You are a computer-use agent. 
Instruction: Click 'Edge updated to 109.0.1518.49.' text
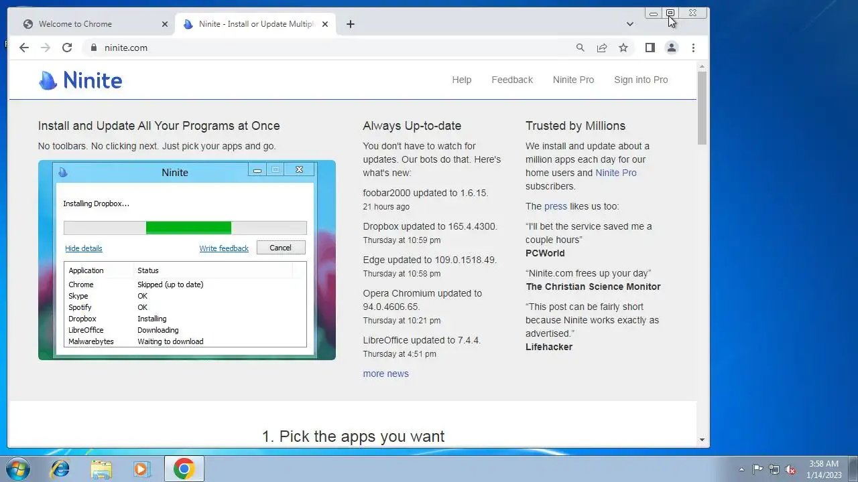click(430, 260)
